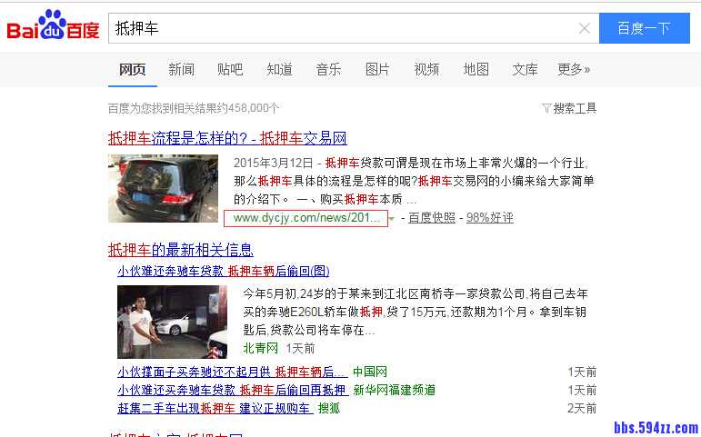Open 抵押车的最新相关信息 heading link

(181, 250)
